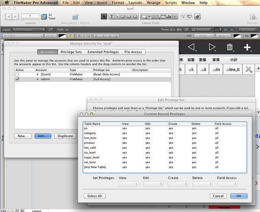The height and width of the screenshot is (212, 260).
Task: Click the change theme icon
Action: [186, 30]
